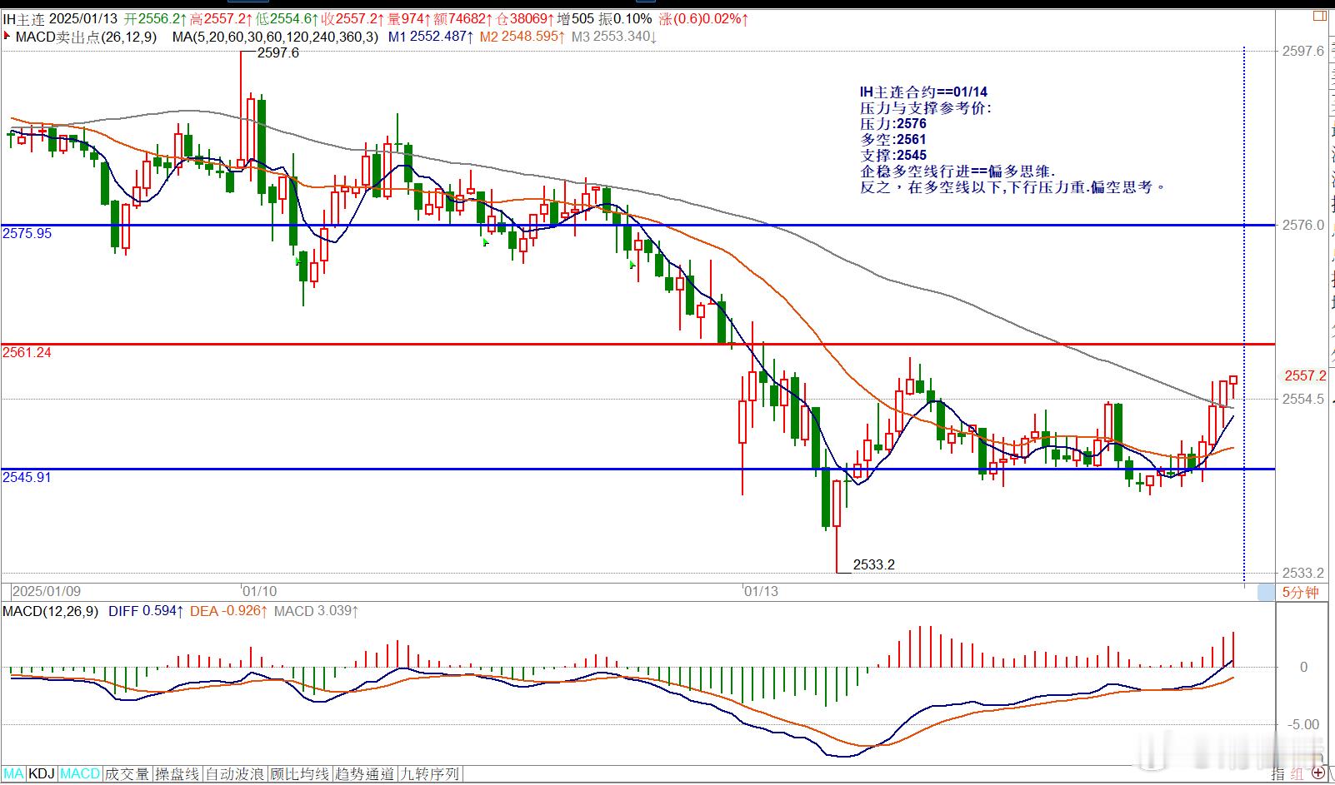Click the circled plus icon beside 组
Screen dimensions: 1335x785
point(1318,774)
